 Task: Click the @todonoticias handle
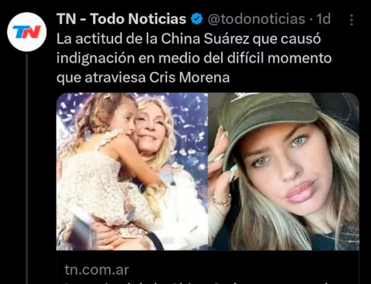pos(256,19)
